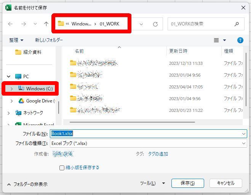
Task: Expand the recent locations chevron
Action: [35, 24]
